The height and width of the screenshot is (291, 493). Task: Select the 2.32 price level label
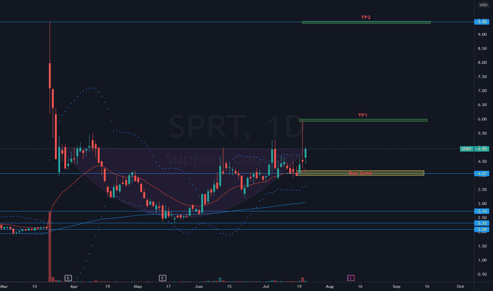[482, 223]
